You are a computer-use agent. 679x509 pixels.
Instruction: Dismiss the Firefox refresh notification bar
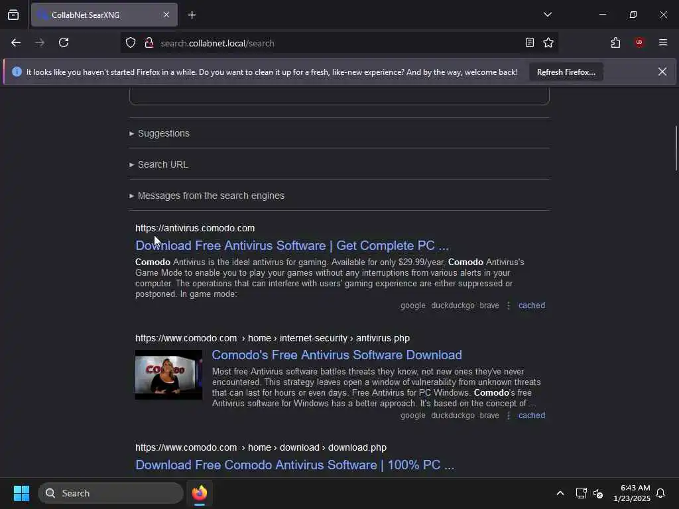click(662, 72)
